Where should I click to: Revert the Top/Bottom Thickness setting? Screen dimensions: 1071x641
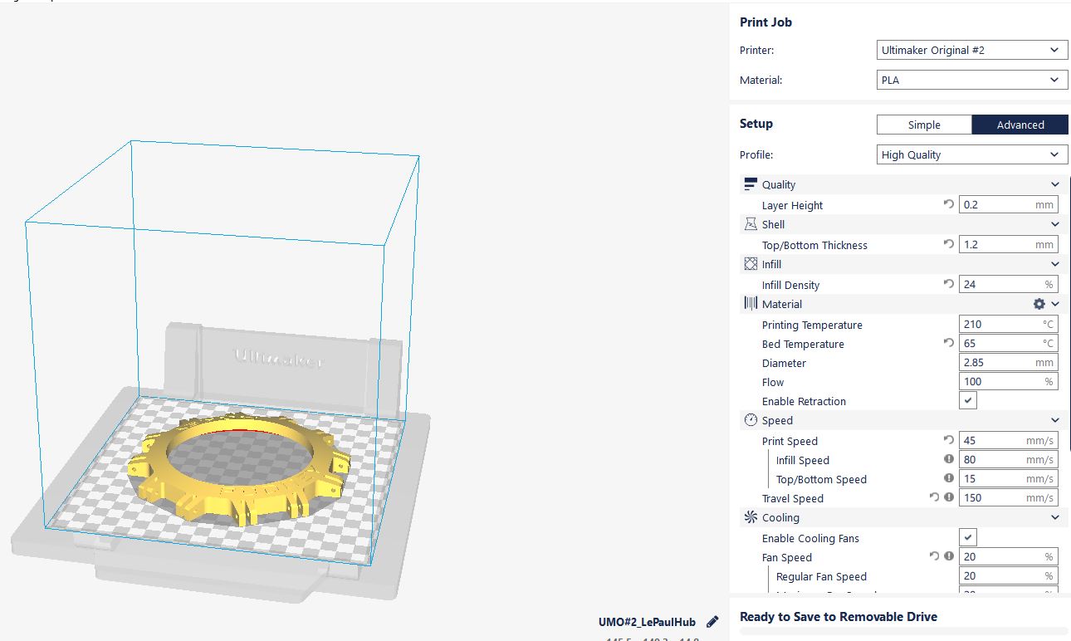click(948, 244)
